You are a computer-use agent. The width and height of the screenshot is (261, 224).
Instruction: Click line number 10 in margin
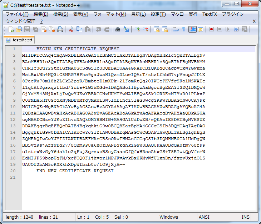coord(13,107)
